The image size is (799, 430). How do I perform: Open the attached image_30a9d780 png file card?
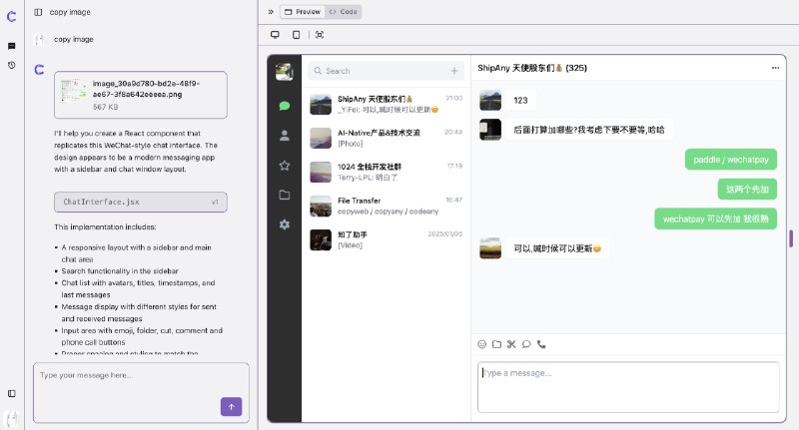pyautogui.click(x=141, y=95)
